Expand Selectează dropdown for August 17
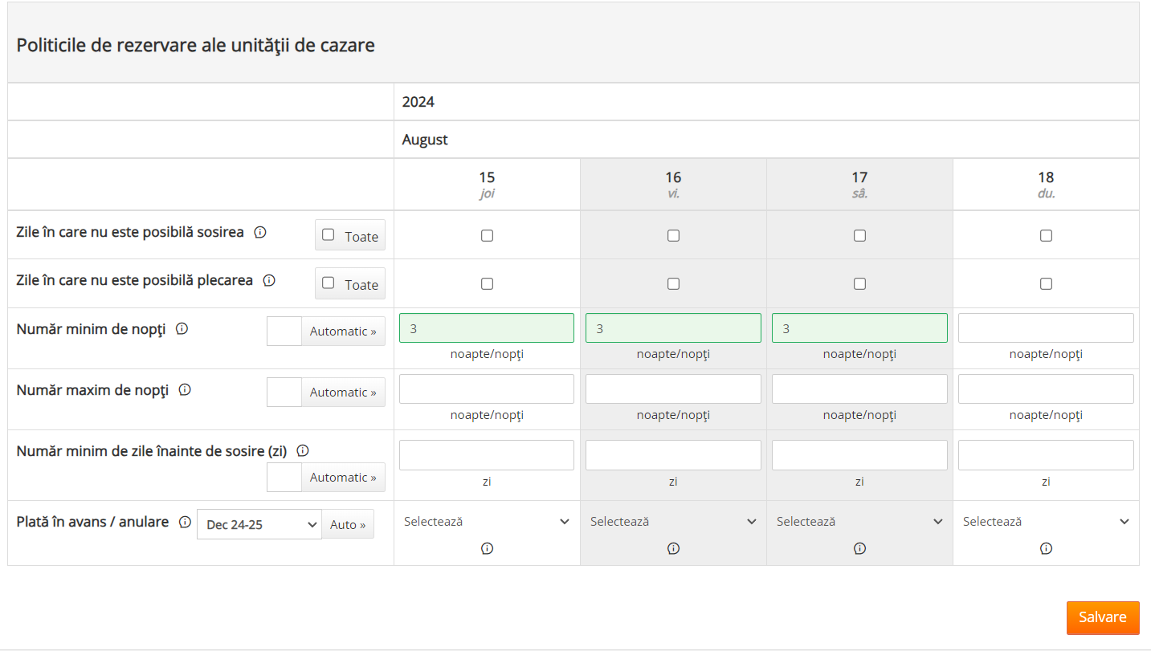 [859, 521]
